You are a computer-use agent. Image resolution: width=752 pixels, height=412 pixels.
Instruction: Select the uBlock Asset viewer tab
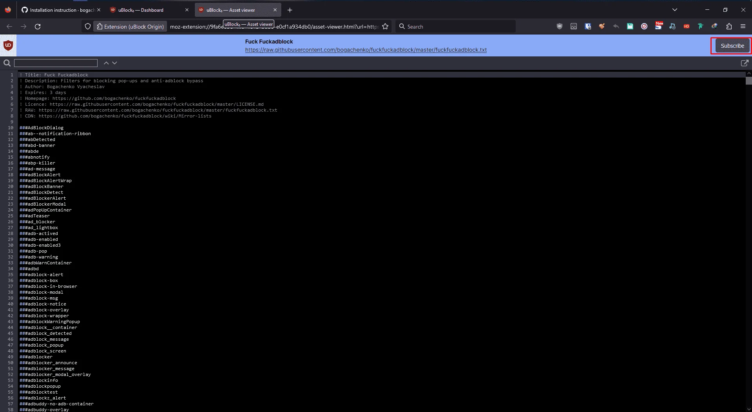pos(234,10)
